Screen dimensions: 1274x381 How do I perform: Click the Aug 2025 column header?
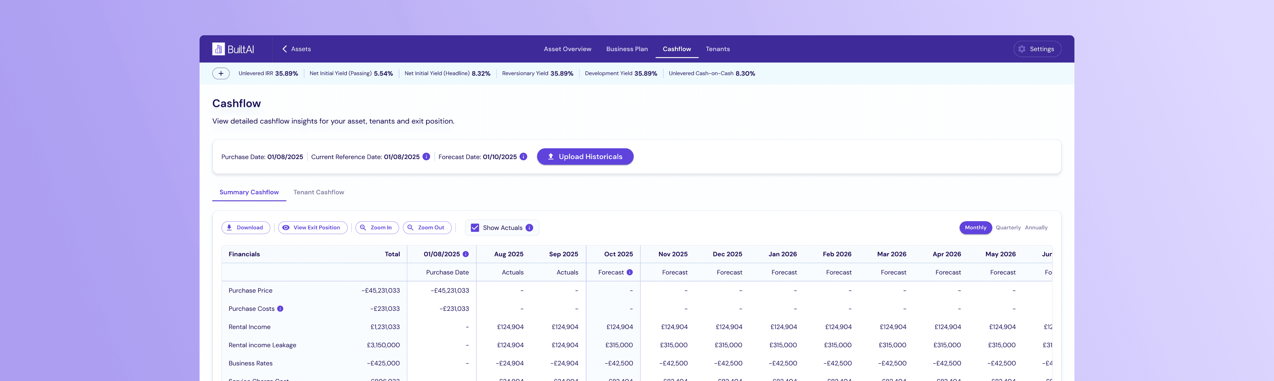tap(508, 254)
